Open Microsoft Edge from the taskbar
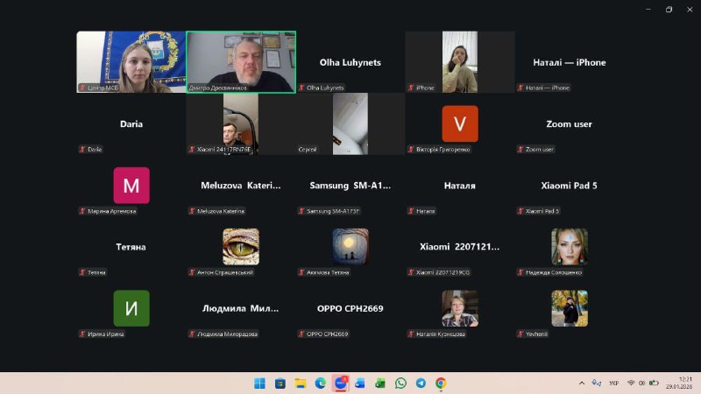 coord(320,383)
